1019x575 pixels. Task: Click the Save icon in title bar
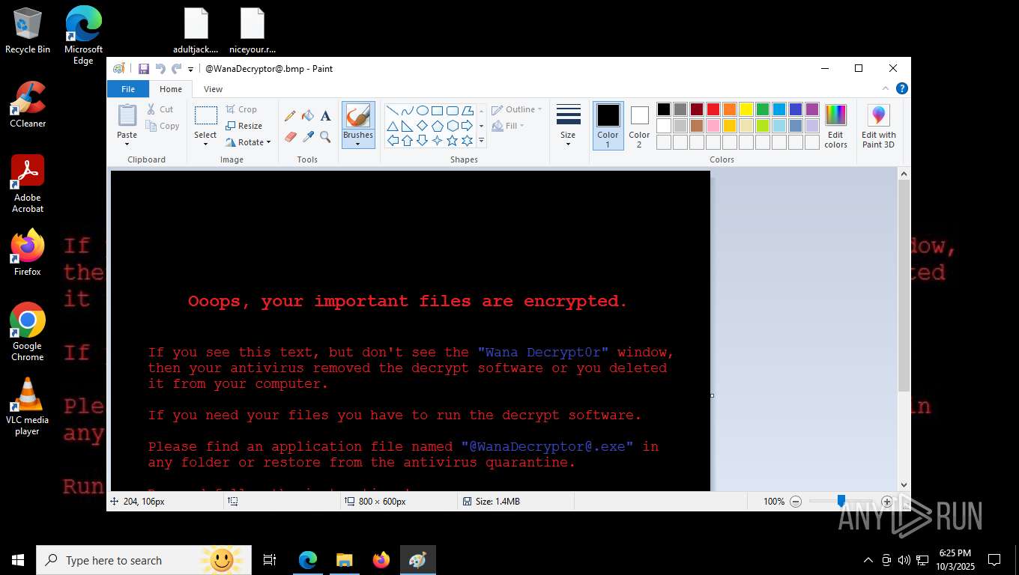(143, 68)
